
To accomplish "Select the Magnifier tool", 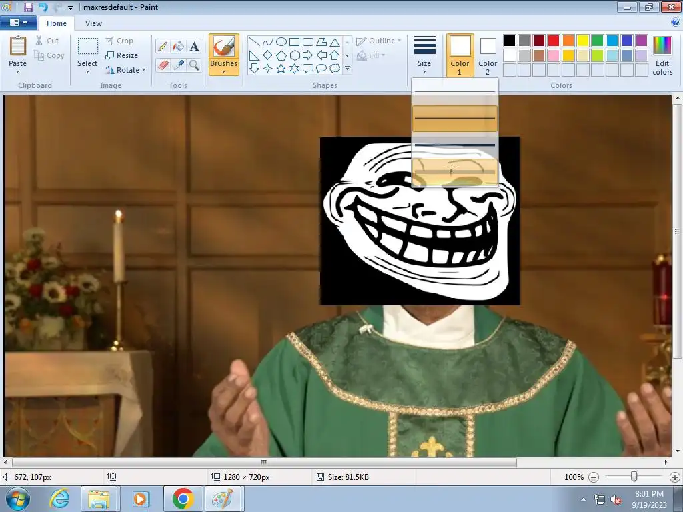I will click(194, 65).
